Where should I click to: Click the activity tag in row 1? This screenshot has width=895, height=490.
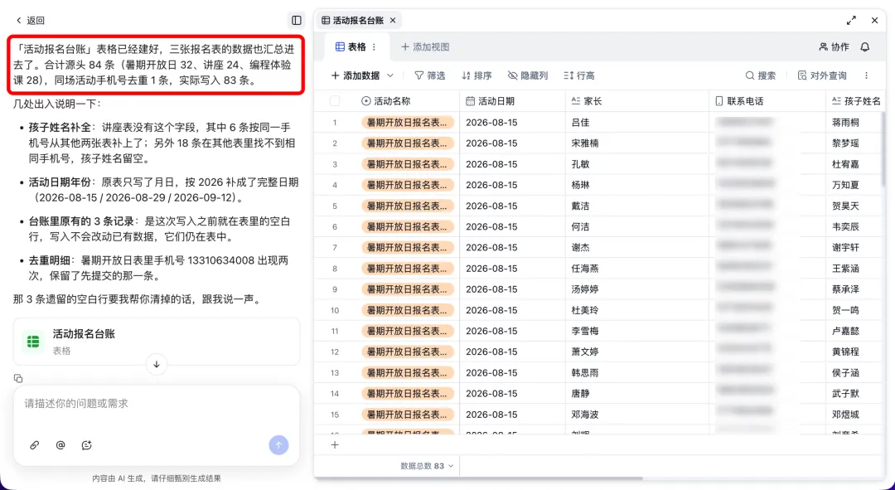pos(408,122)
